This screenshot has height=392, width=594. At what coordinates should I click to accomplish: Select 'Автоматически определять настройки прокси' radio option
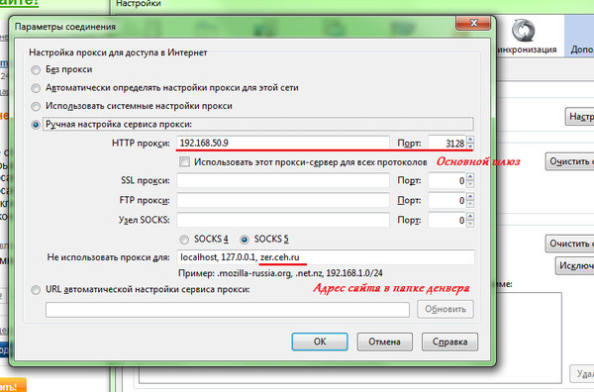[36, 88]
